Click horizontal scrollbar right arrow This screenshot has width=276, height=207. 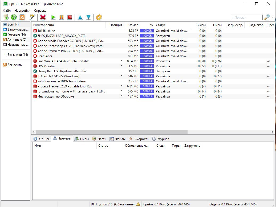[272, 132]
